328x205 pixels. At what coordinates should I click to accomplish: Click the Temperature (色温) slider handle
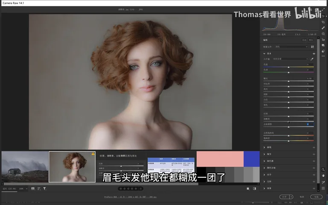click(288, 67)
